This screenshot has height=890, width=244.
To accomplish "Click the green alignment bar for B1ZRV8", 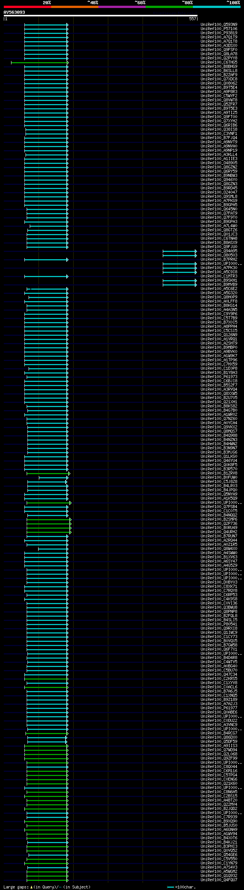I will click(x=48, y=473).
